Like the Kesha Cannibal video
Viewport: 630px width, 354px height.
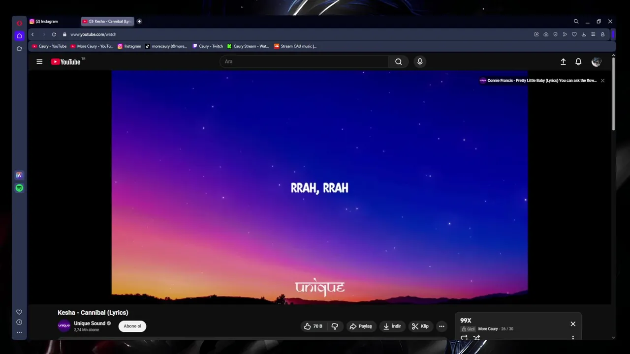[313, 326]
